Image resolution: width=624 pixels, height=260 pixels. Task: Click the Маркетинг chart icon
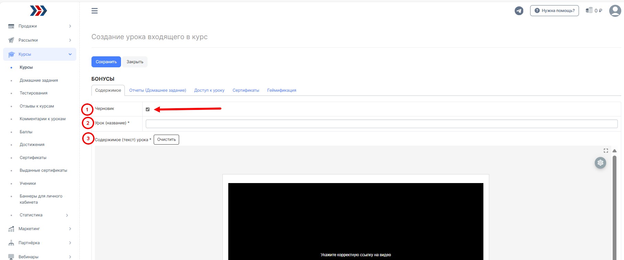point(11,229)
